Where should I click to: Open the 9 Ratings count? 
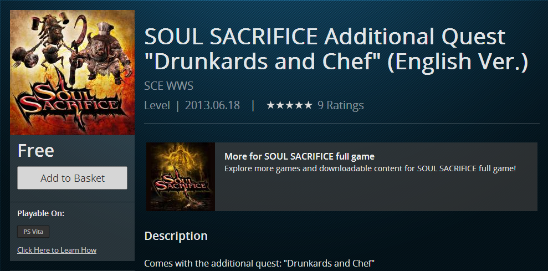click(x=340, y=105)
